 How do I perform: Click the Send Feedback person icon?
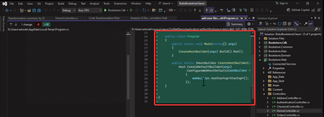pyautogui.click(x=319, y=10)
